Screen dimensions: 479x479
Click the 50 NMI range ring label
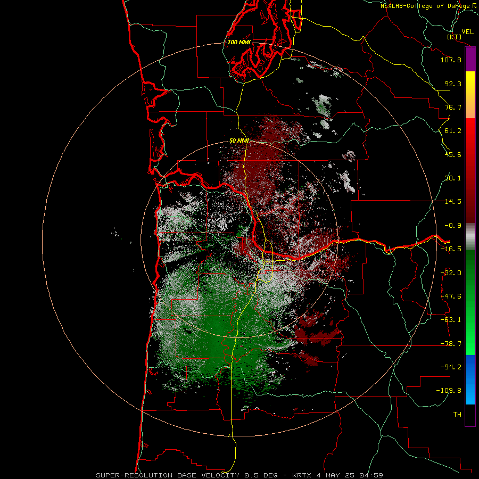coord(239,141)
